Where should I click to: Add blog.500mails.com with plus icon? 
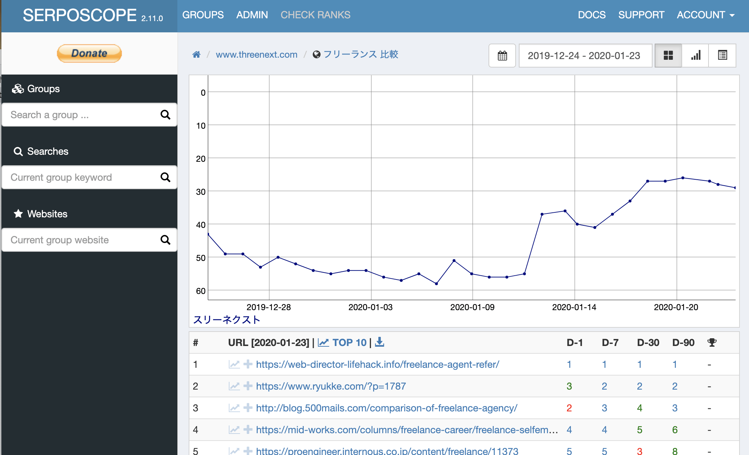tap(248, 408)
